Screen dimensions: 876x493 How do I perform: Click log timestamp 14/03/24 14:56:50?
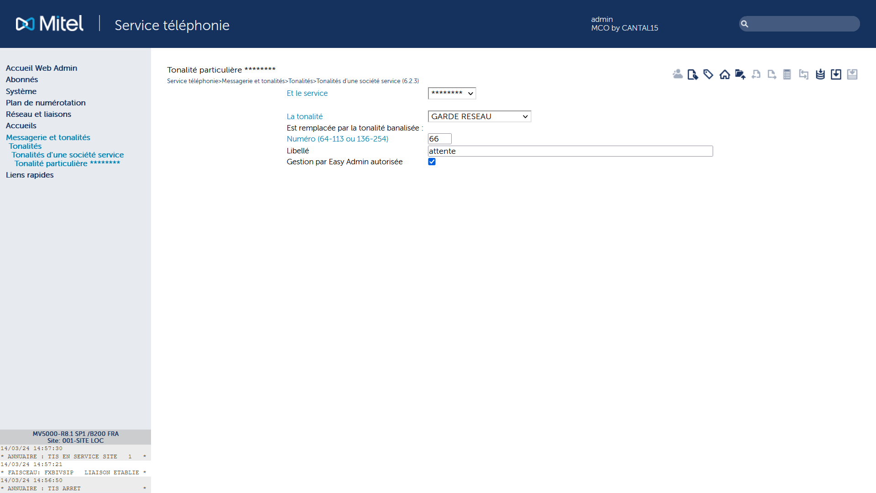coord(31,480)
